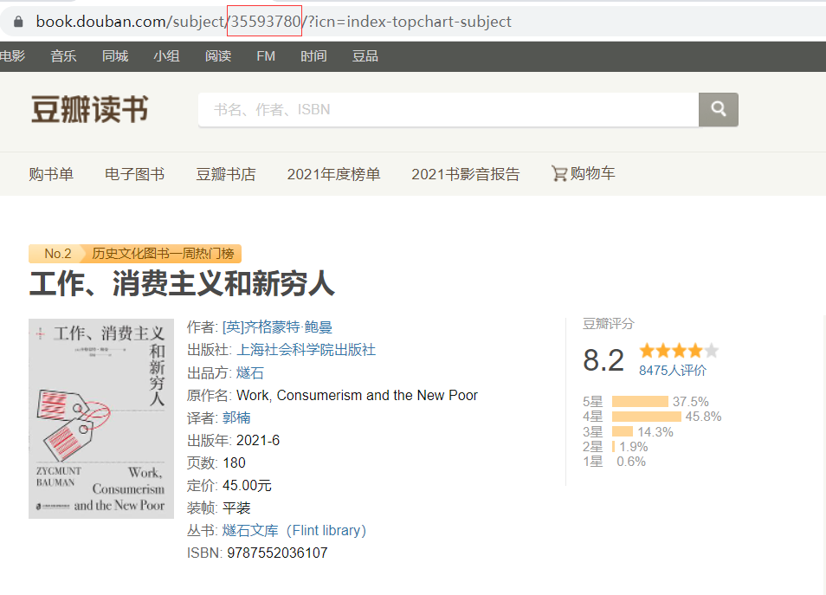
Task: Click the 8.2 rating score
Action: point(603,360)
